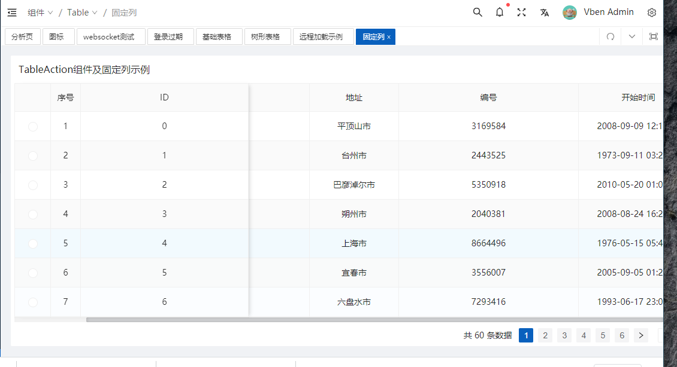This screenshot has height=367, width=677.
Task: Open notifications via the bell icon
Action: click(499, 12)
